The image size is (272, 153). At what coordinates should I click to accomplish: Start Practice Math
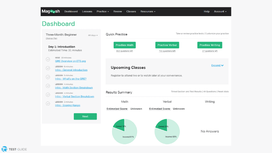coord(125,45)
